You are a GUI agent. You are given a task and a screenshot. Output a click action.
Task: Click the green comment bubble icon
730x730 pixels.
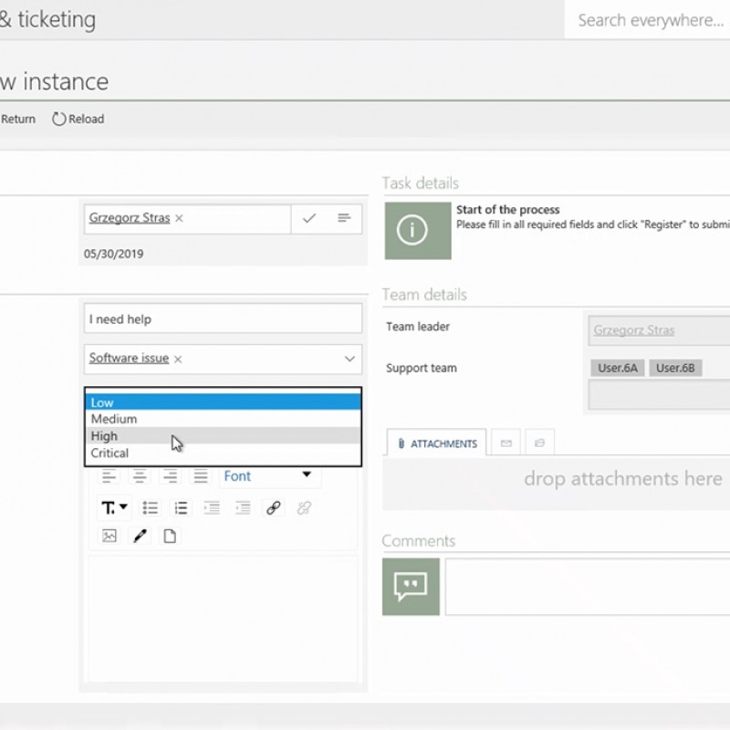pos(411,586)
